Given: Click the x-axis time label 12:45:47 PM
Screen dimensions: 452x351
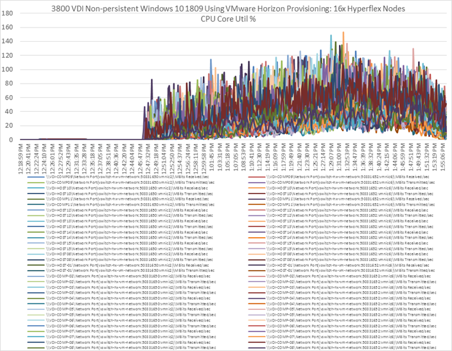Looking at the screenshot, I should point(141,157).
